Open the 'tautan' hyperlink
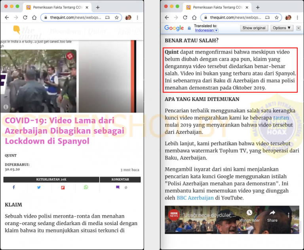This screenshot has width=304, height=250. 281,118
